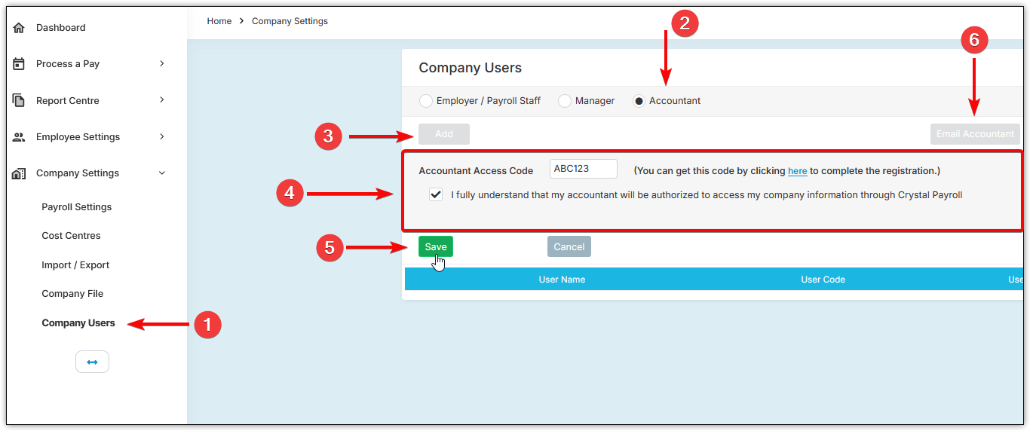
Task: Expand the Report Centre chevron
Action: (x=161, y=100)
